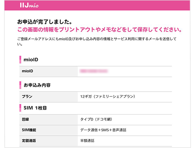
Task: Select the タイプD (ドコモ網) value
Action: point(96,119)
